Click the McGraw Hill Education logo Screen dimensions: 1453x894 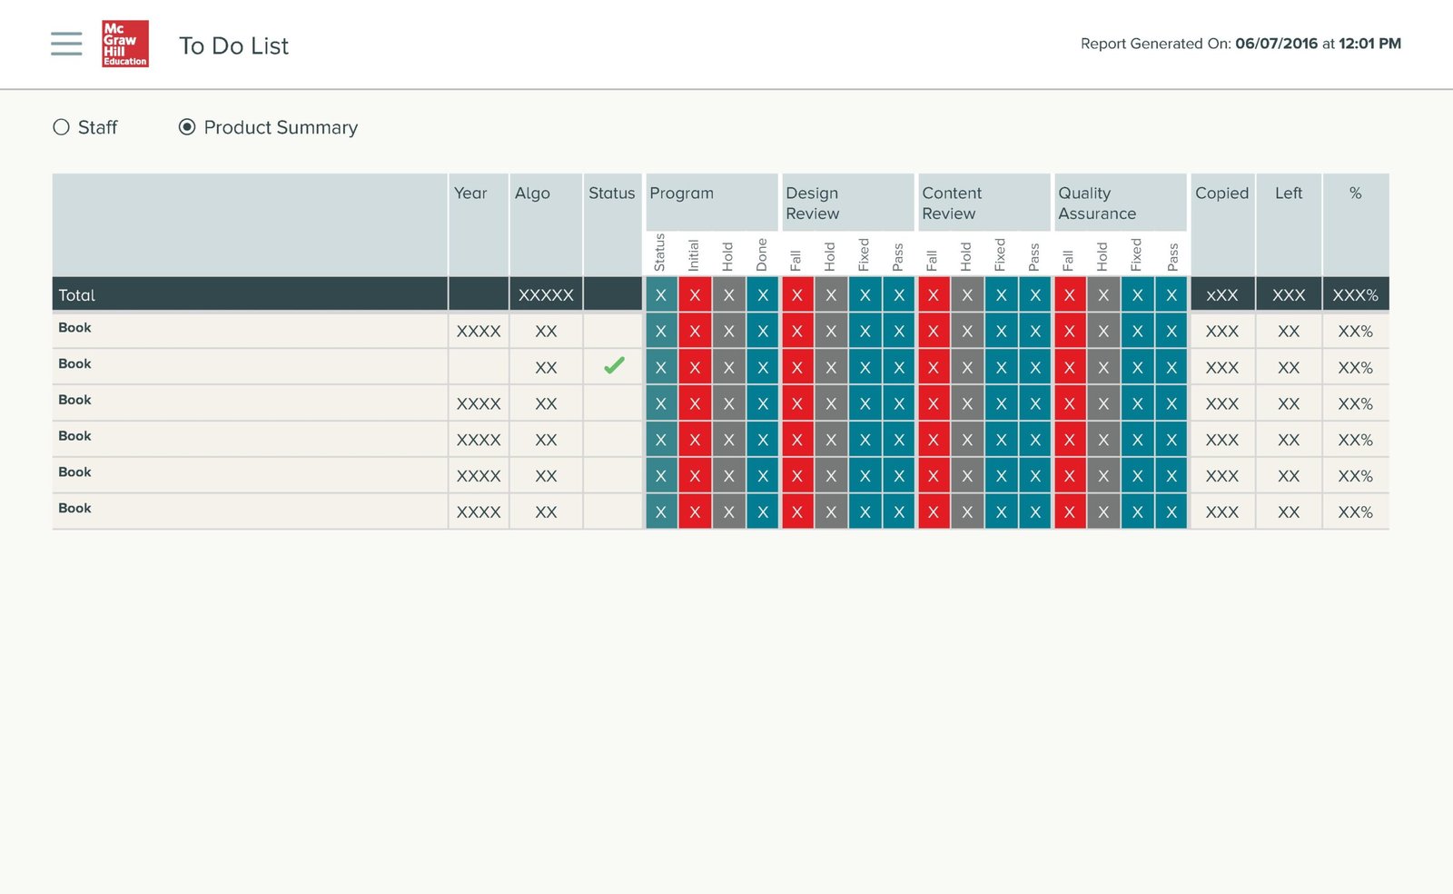pos(125,44)
